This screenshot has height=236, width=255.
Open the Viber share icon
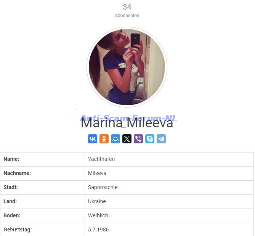(138, 139)
